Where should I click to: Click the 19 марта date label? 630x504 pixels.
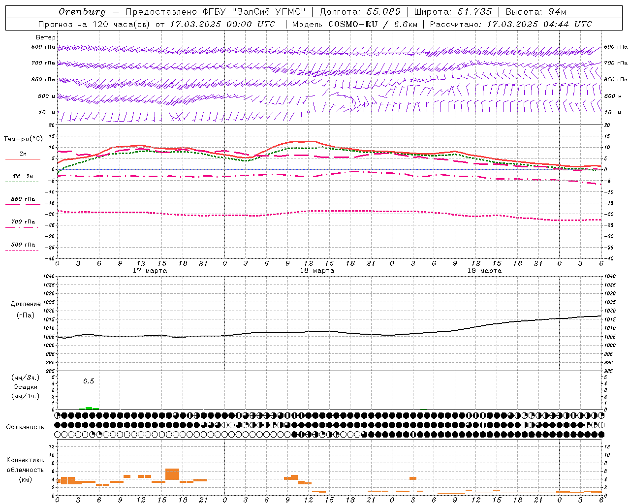click(x=484, y=271)
